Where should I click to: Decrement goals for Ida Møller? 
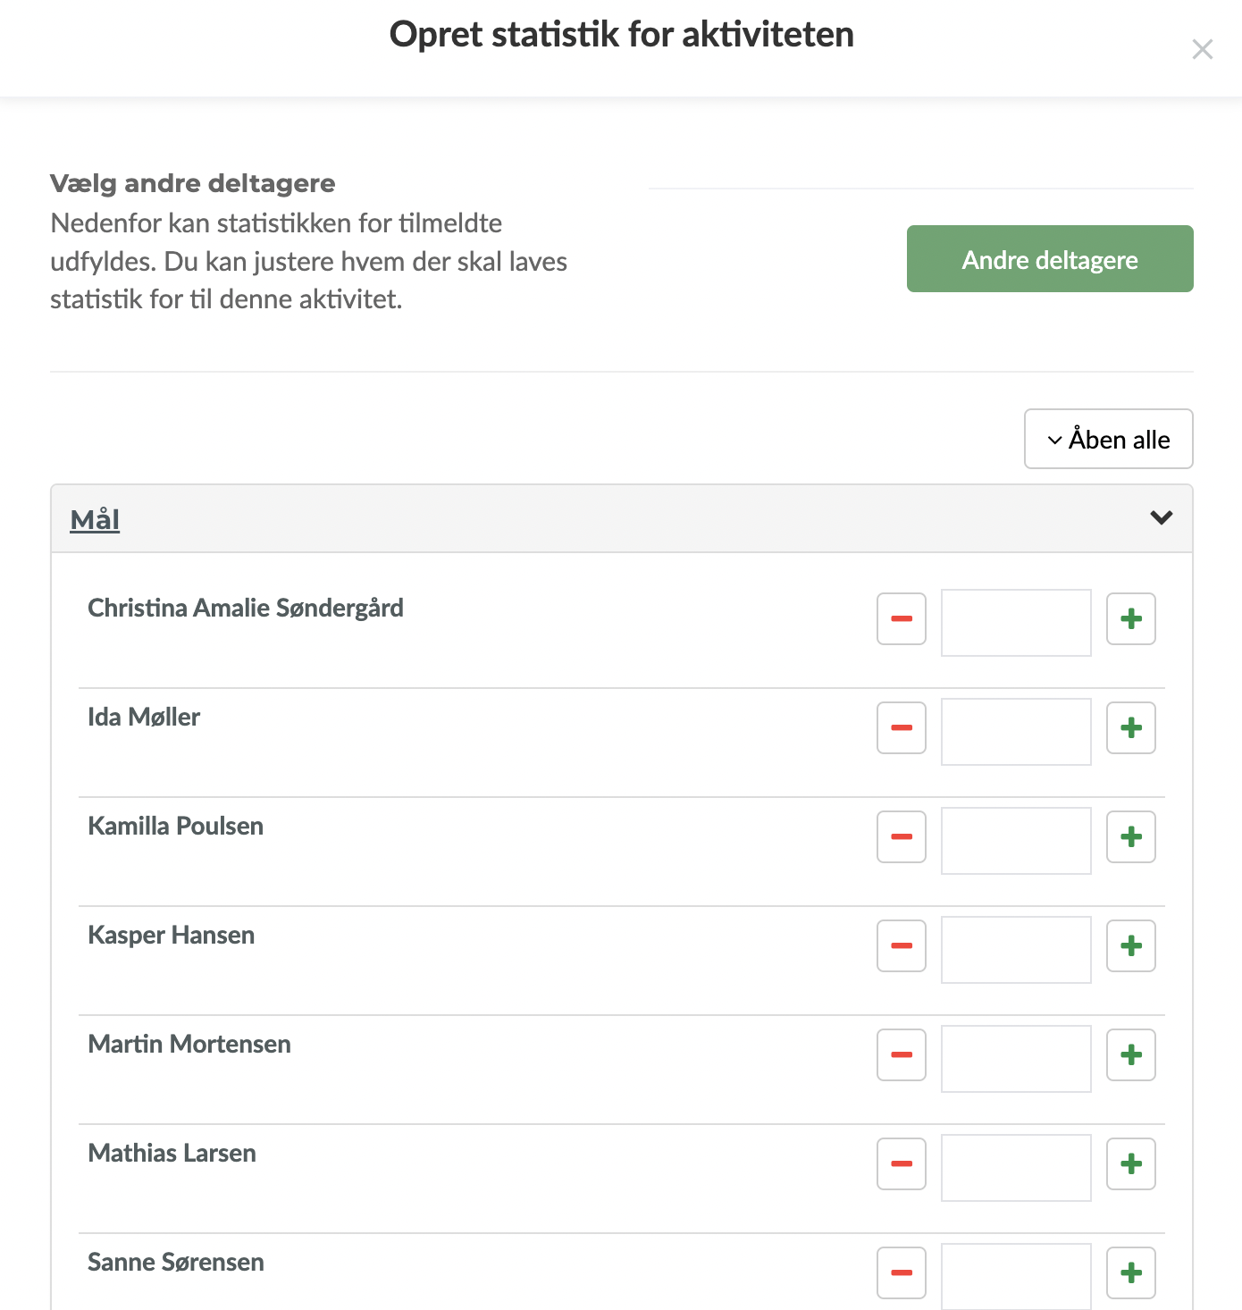(x=902, y=727)
